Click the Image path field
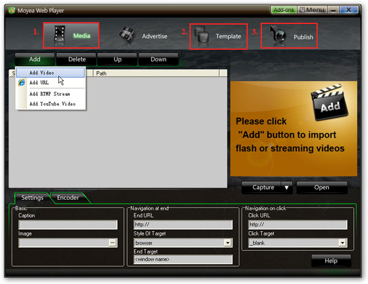368x284 pixels. click(x=64, y=243)
